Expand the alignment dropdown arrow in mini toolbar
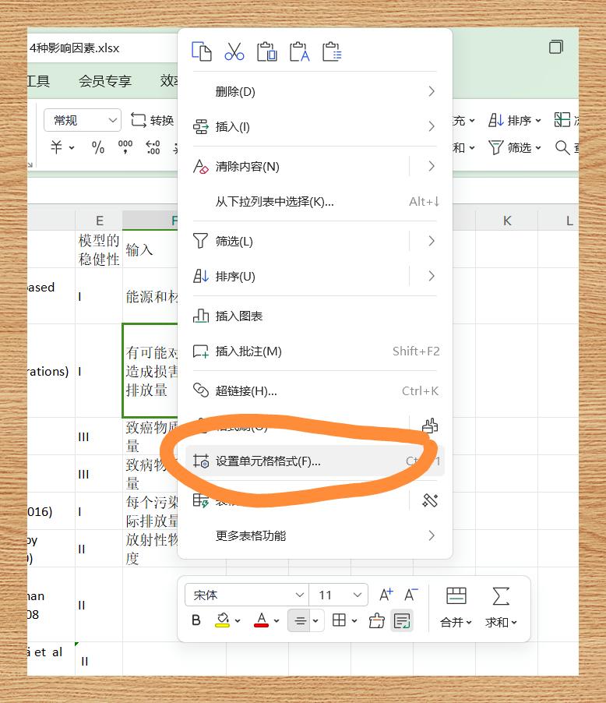 click(315, 621)
